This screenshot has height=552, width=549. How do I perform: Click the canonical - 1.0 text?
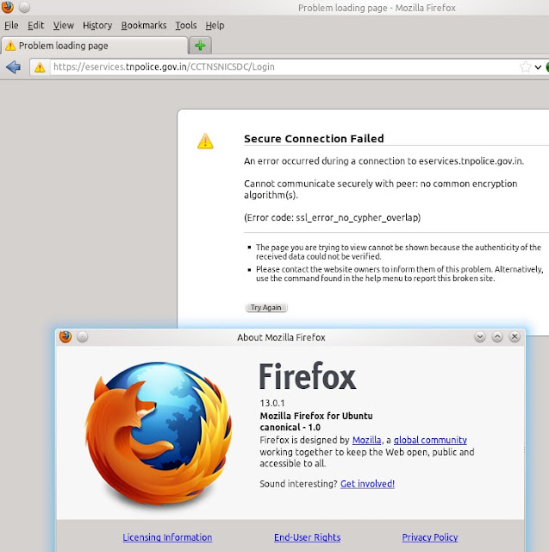tap(290, 428)
